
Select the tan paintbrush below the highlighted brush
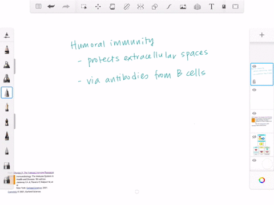[x=7, y=107]
